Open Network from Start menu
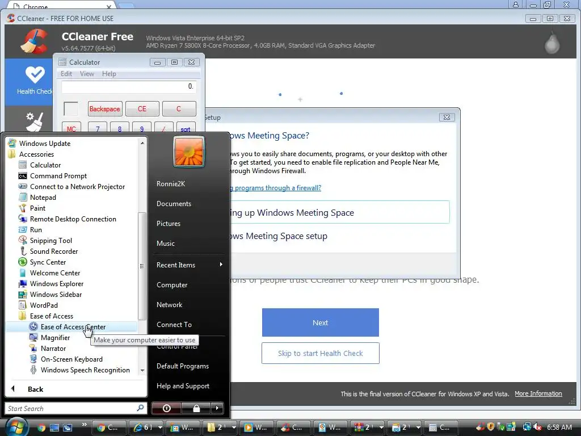 point(169,305)
